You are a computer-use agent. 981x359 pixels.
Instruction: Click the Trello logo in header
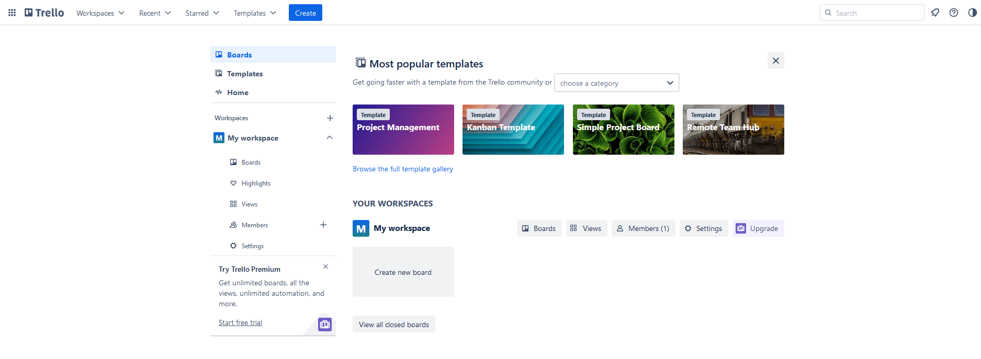point(44,13)
